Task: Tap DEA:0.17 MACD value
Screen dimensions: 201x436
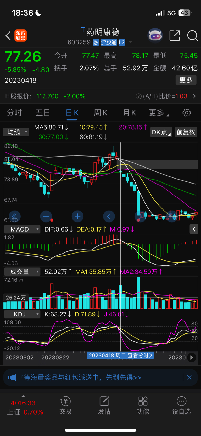Action: [x=91, y=229]
